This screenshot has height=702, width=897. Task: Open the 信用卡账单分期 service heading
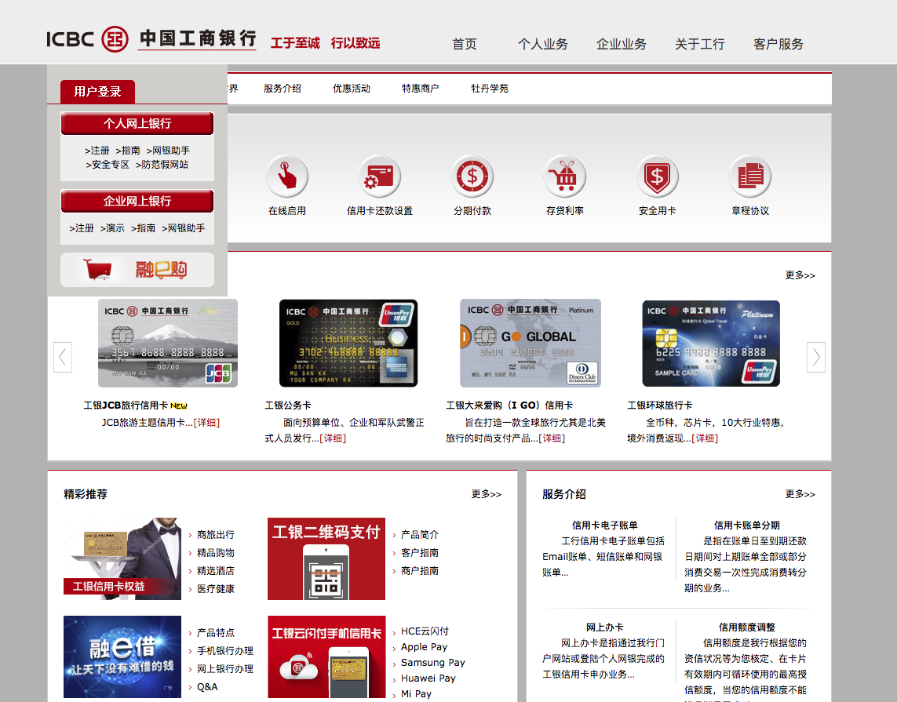point(746,526)
